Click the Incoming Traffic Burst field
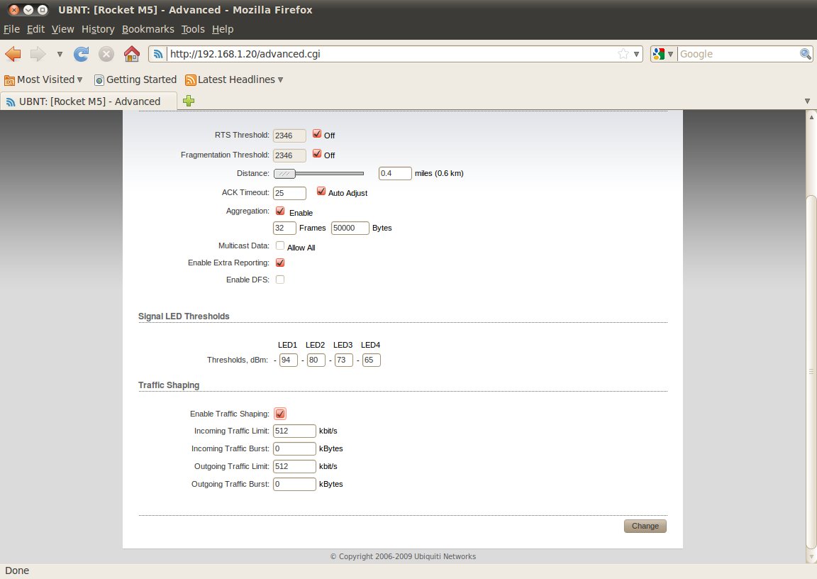 [294, 448]
